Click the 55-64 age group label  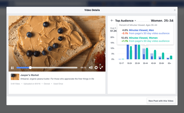pos(161,63)
